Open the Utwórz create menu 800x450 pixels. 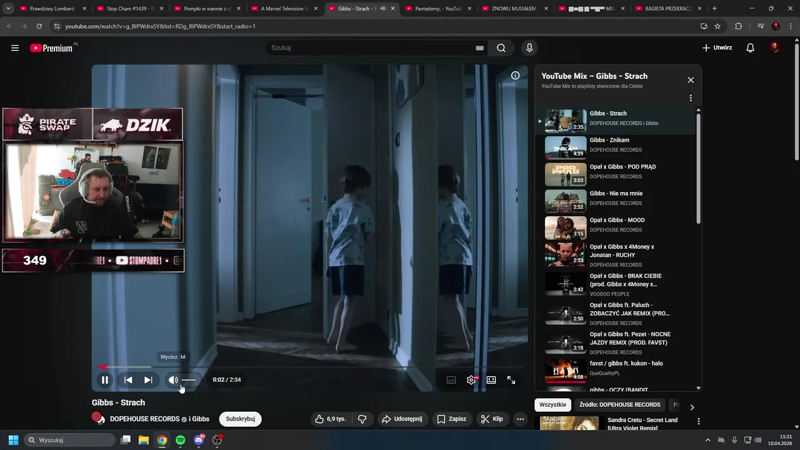717,47
